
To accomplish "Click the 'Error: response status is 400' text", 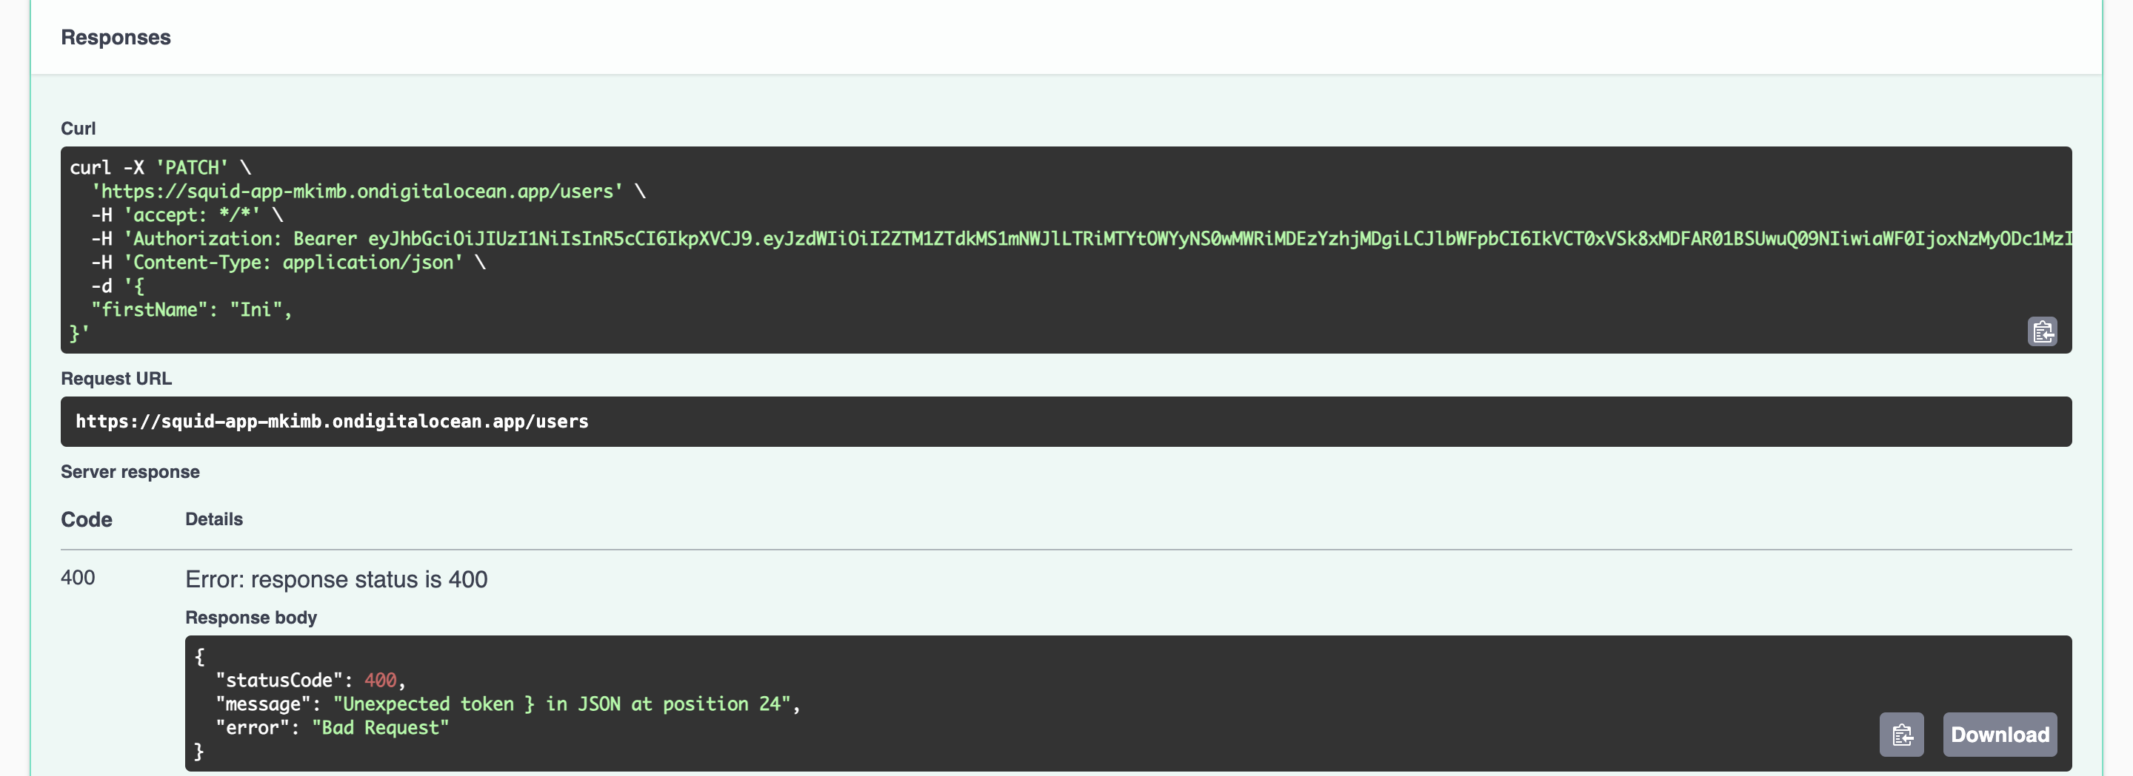I will point(336,579).
